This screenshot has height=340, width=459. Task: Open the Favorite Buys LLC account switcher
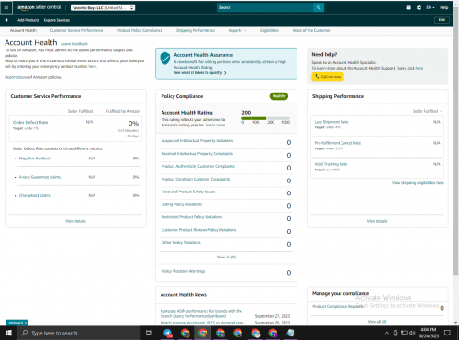click(x=103, y=7)
